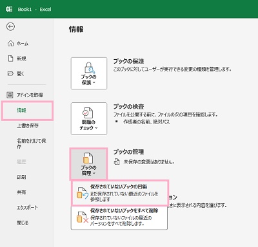Click the recover workbook icon with blue arrow
Screen dimensions: 258x247
tap(83, 193)
